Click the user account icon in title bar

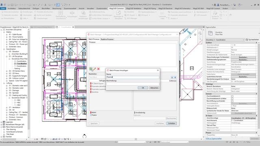[218, 5]
